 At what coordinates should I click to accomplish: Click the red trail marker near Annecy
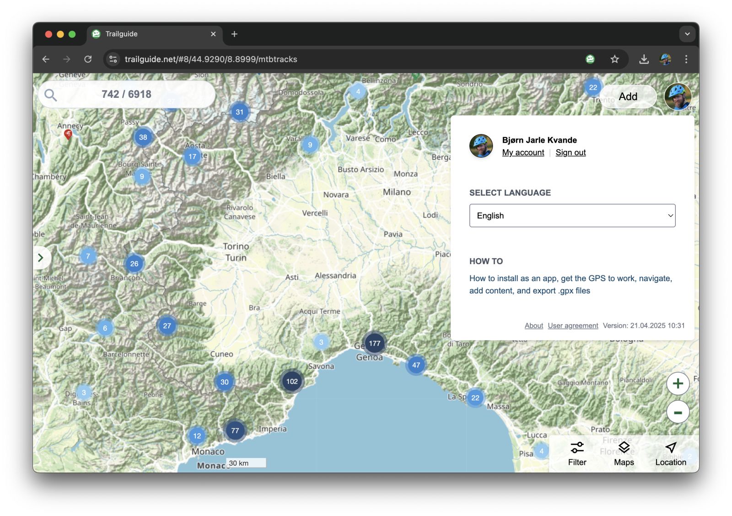(x=68, y=134)
